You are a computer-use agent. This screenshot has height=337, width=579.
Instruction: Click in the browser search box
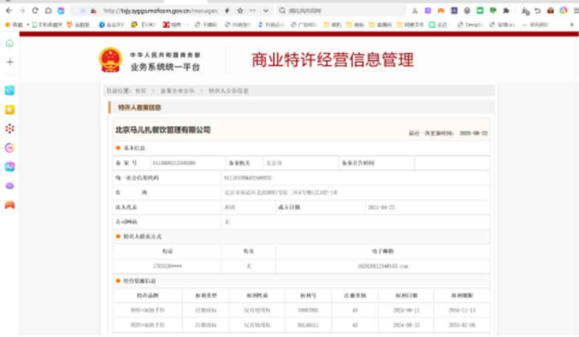click(342, 10)
